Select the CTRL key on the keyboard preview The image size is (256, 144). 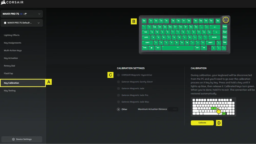[145, 48]
